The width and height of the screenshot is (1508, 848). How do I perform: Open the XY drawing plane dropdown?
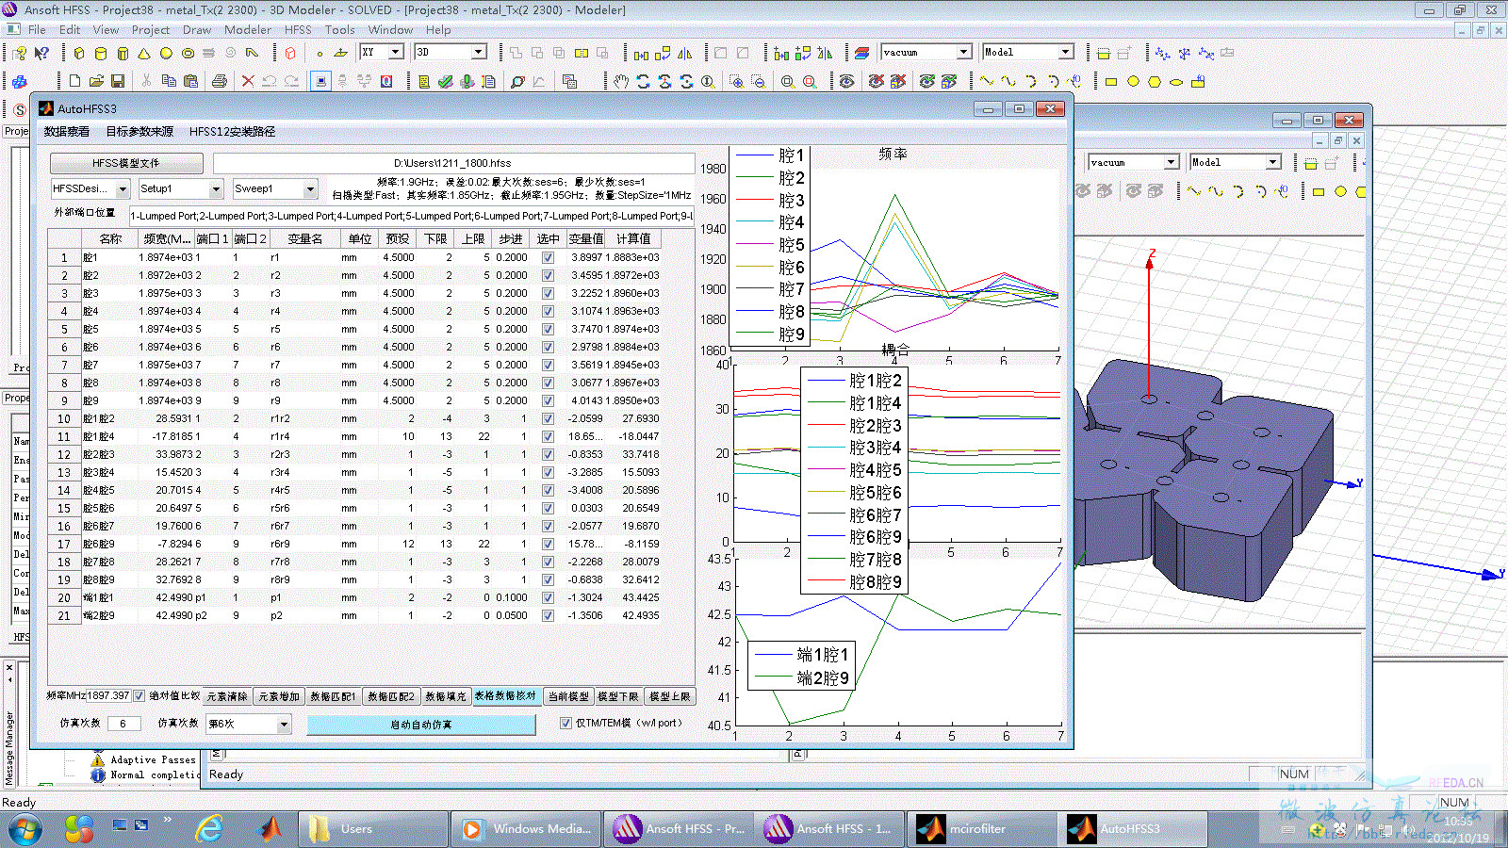(x=383, y=53)
